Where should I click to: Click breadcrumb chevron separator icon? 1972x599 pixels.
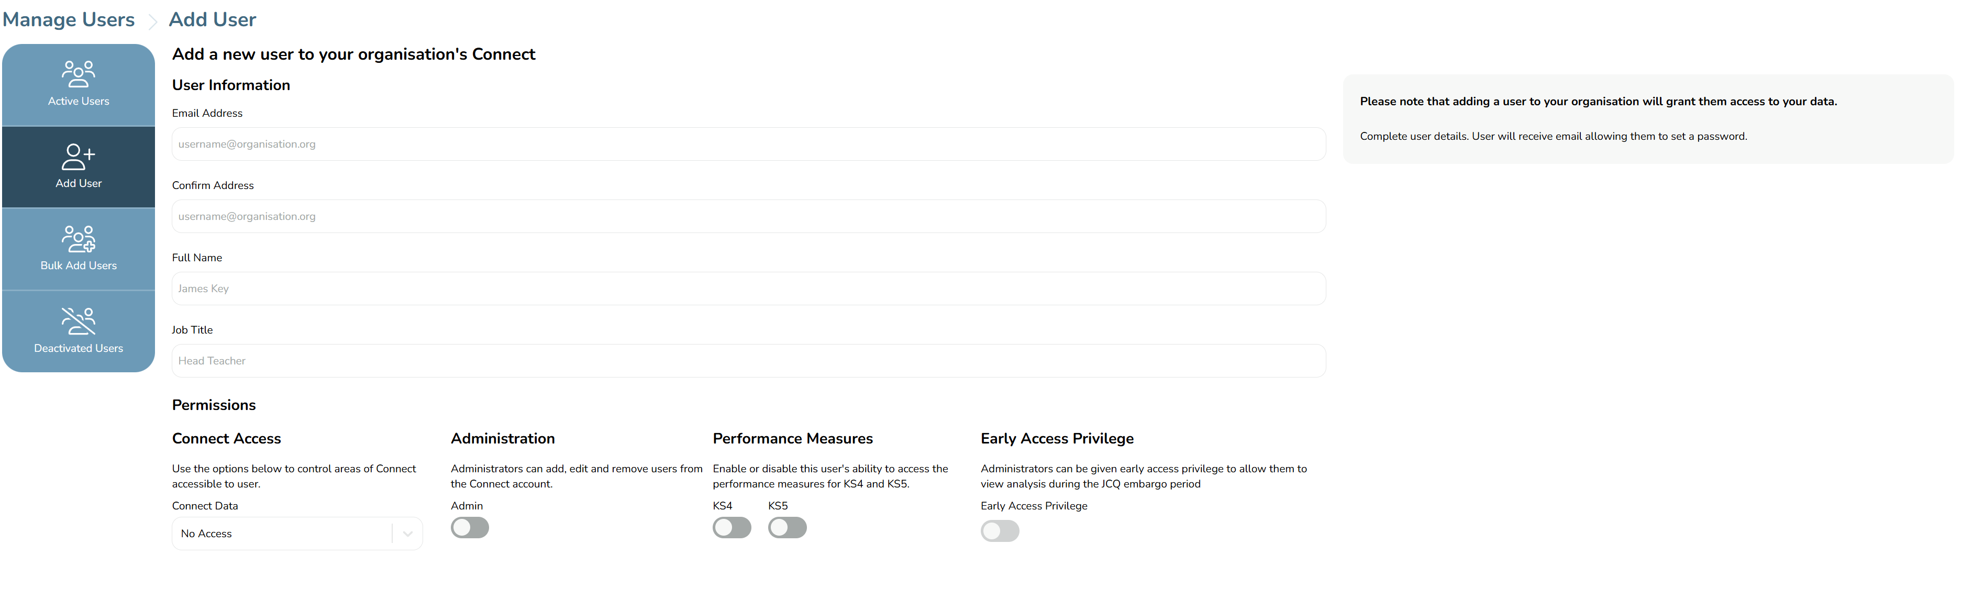pyautogui.click(x=152, y=21)
